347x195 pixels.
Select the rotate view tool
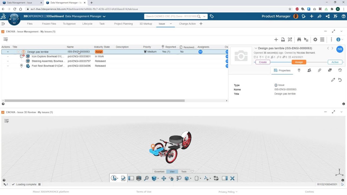point(171,178)
